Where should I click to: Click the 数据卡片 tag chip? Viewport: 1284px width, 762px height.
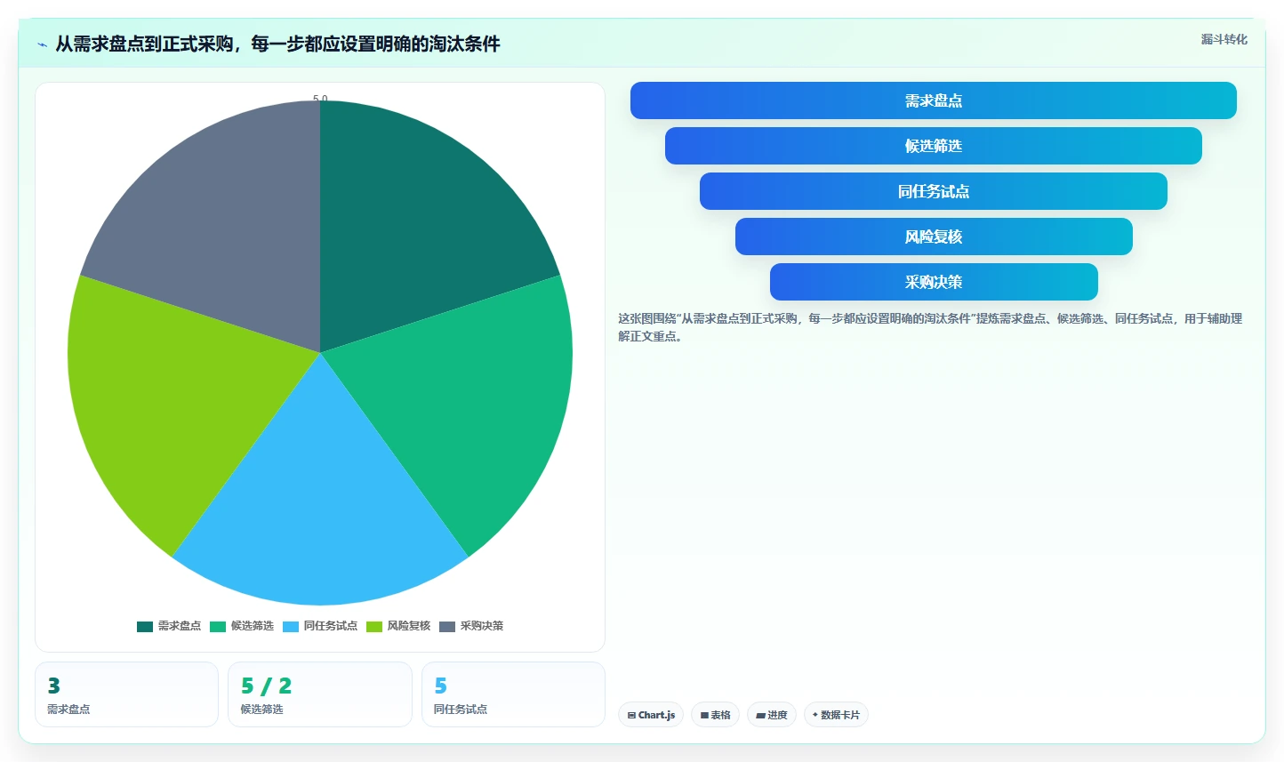pos(836,715)
